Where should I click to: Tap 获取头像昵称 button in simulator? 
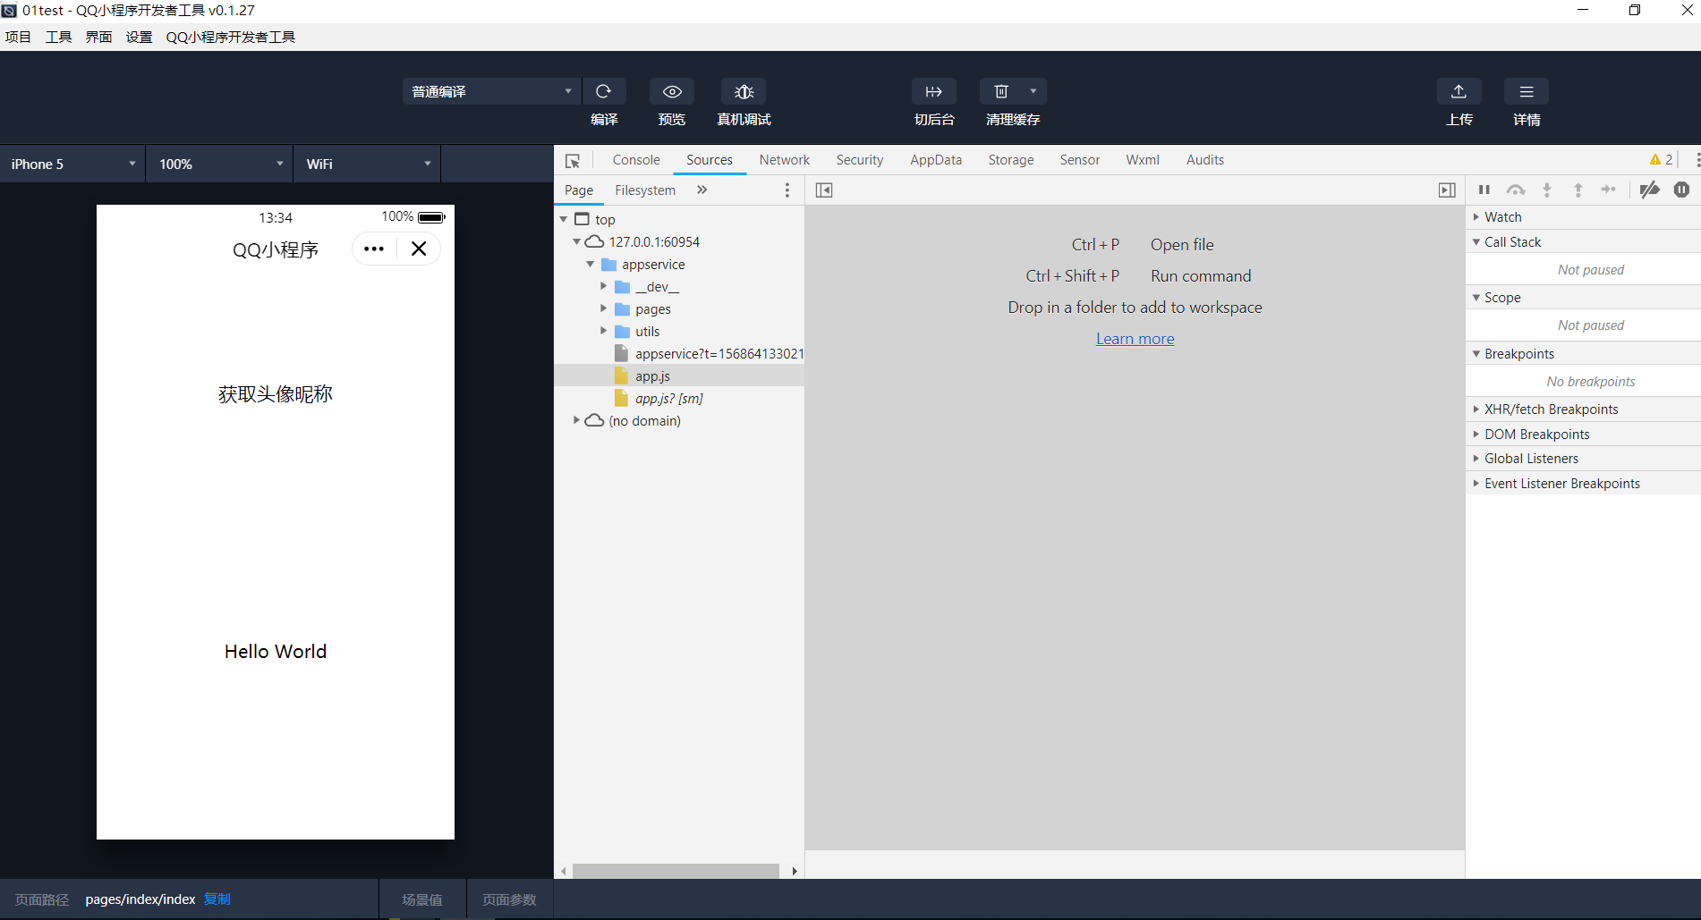pyautogui.click(x=276, y=394)
